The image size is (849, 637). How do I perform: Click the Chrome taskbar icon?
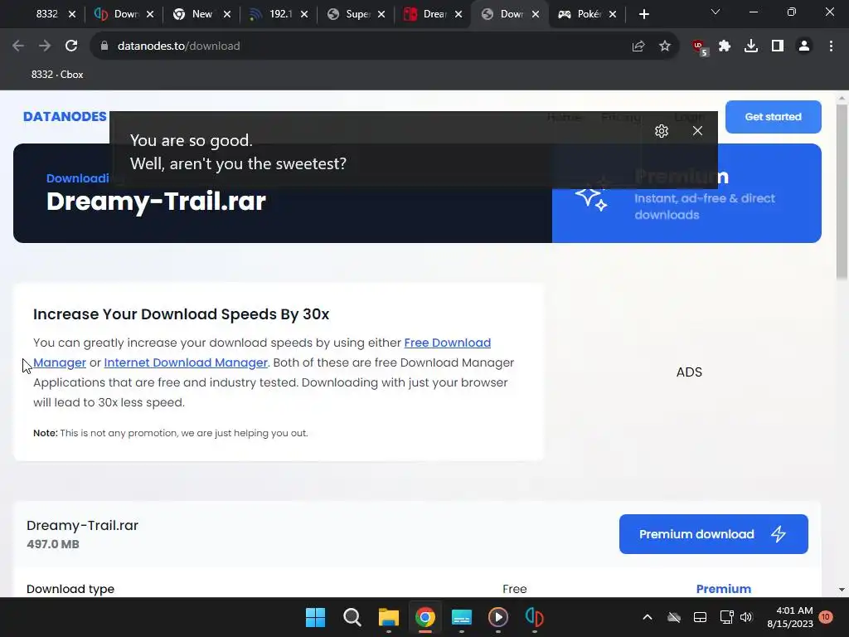425,617
